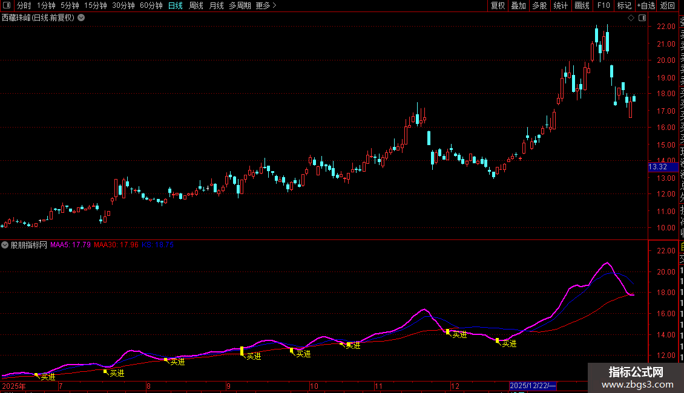The height and width of the screenshot is (393, 684).
Task: Activate the 画线 drawing tools
Action: (582, 5)
